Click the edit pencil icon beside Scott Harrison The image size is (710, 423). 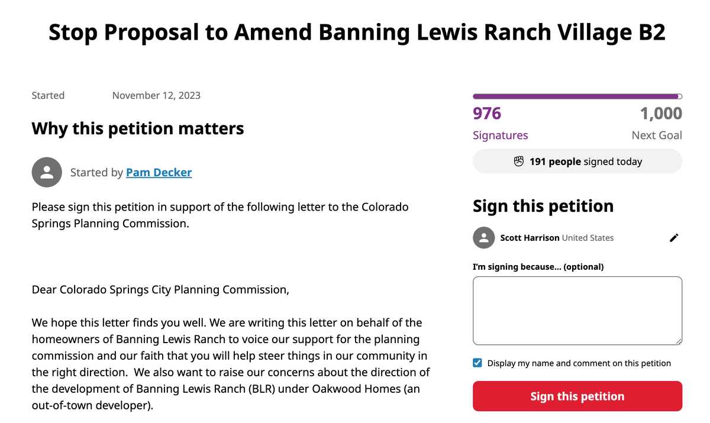(x=674, y=238)
